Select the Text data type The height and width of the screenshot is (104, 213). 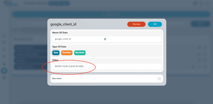[56, 53]
